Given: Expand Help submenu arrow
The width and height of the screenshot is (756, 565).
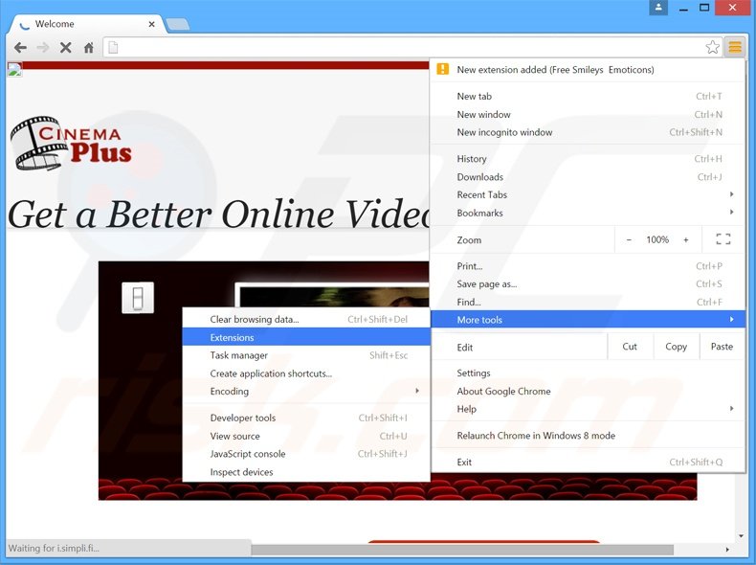Looking at the screenshot, I should [731, 408].
